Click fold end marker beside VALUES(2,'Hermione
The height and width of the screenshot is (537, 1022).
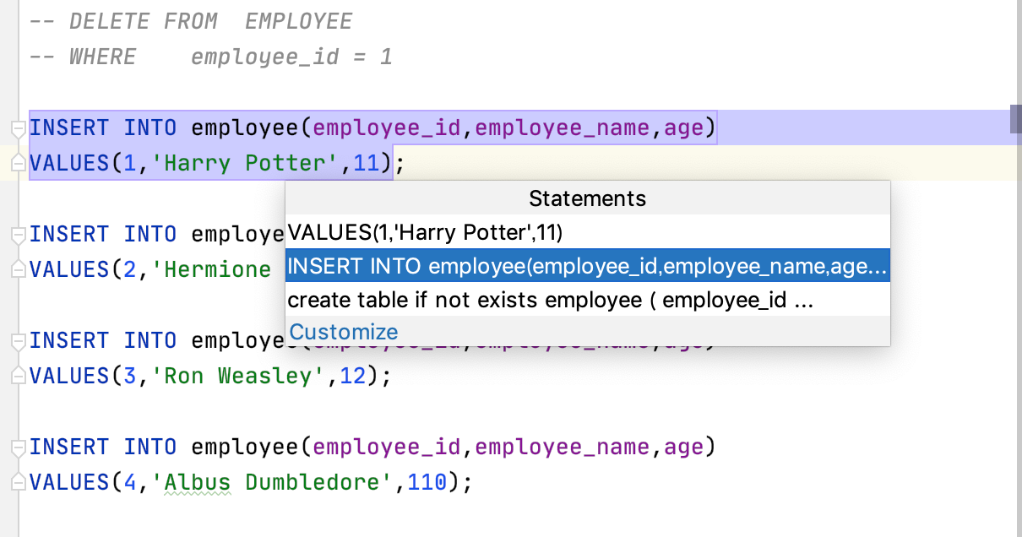coord(18,269)
